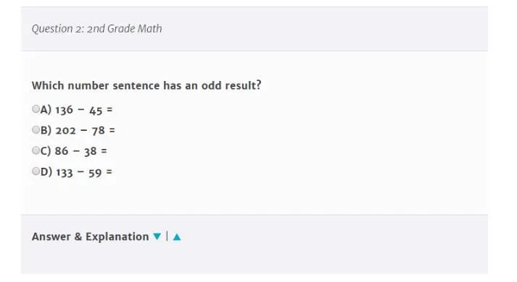Click the answer text 202 − 78 =
The image size is (517, 282).
pyautogui.click(x=85, y=131)
